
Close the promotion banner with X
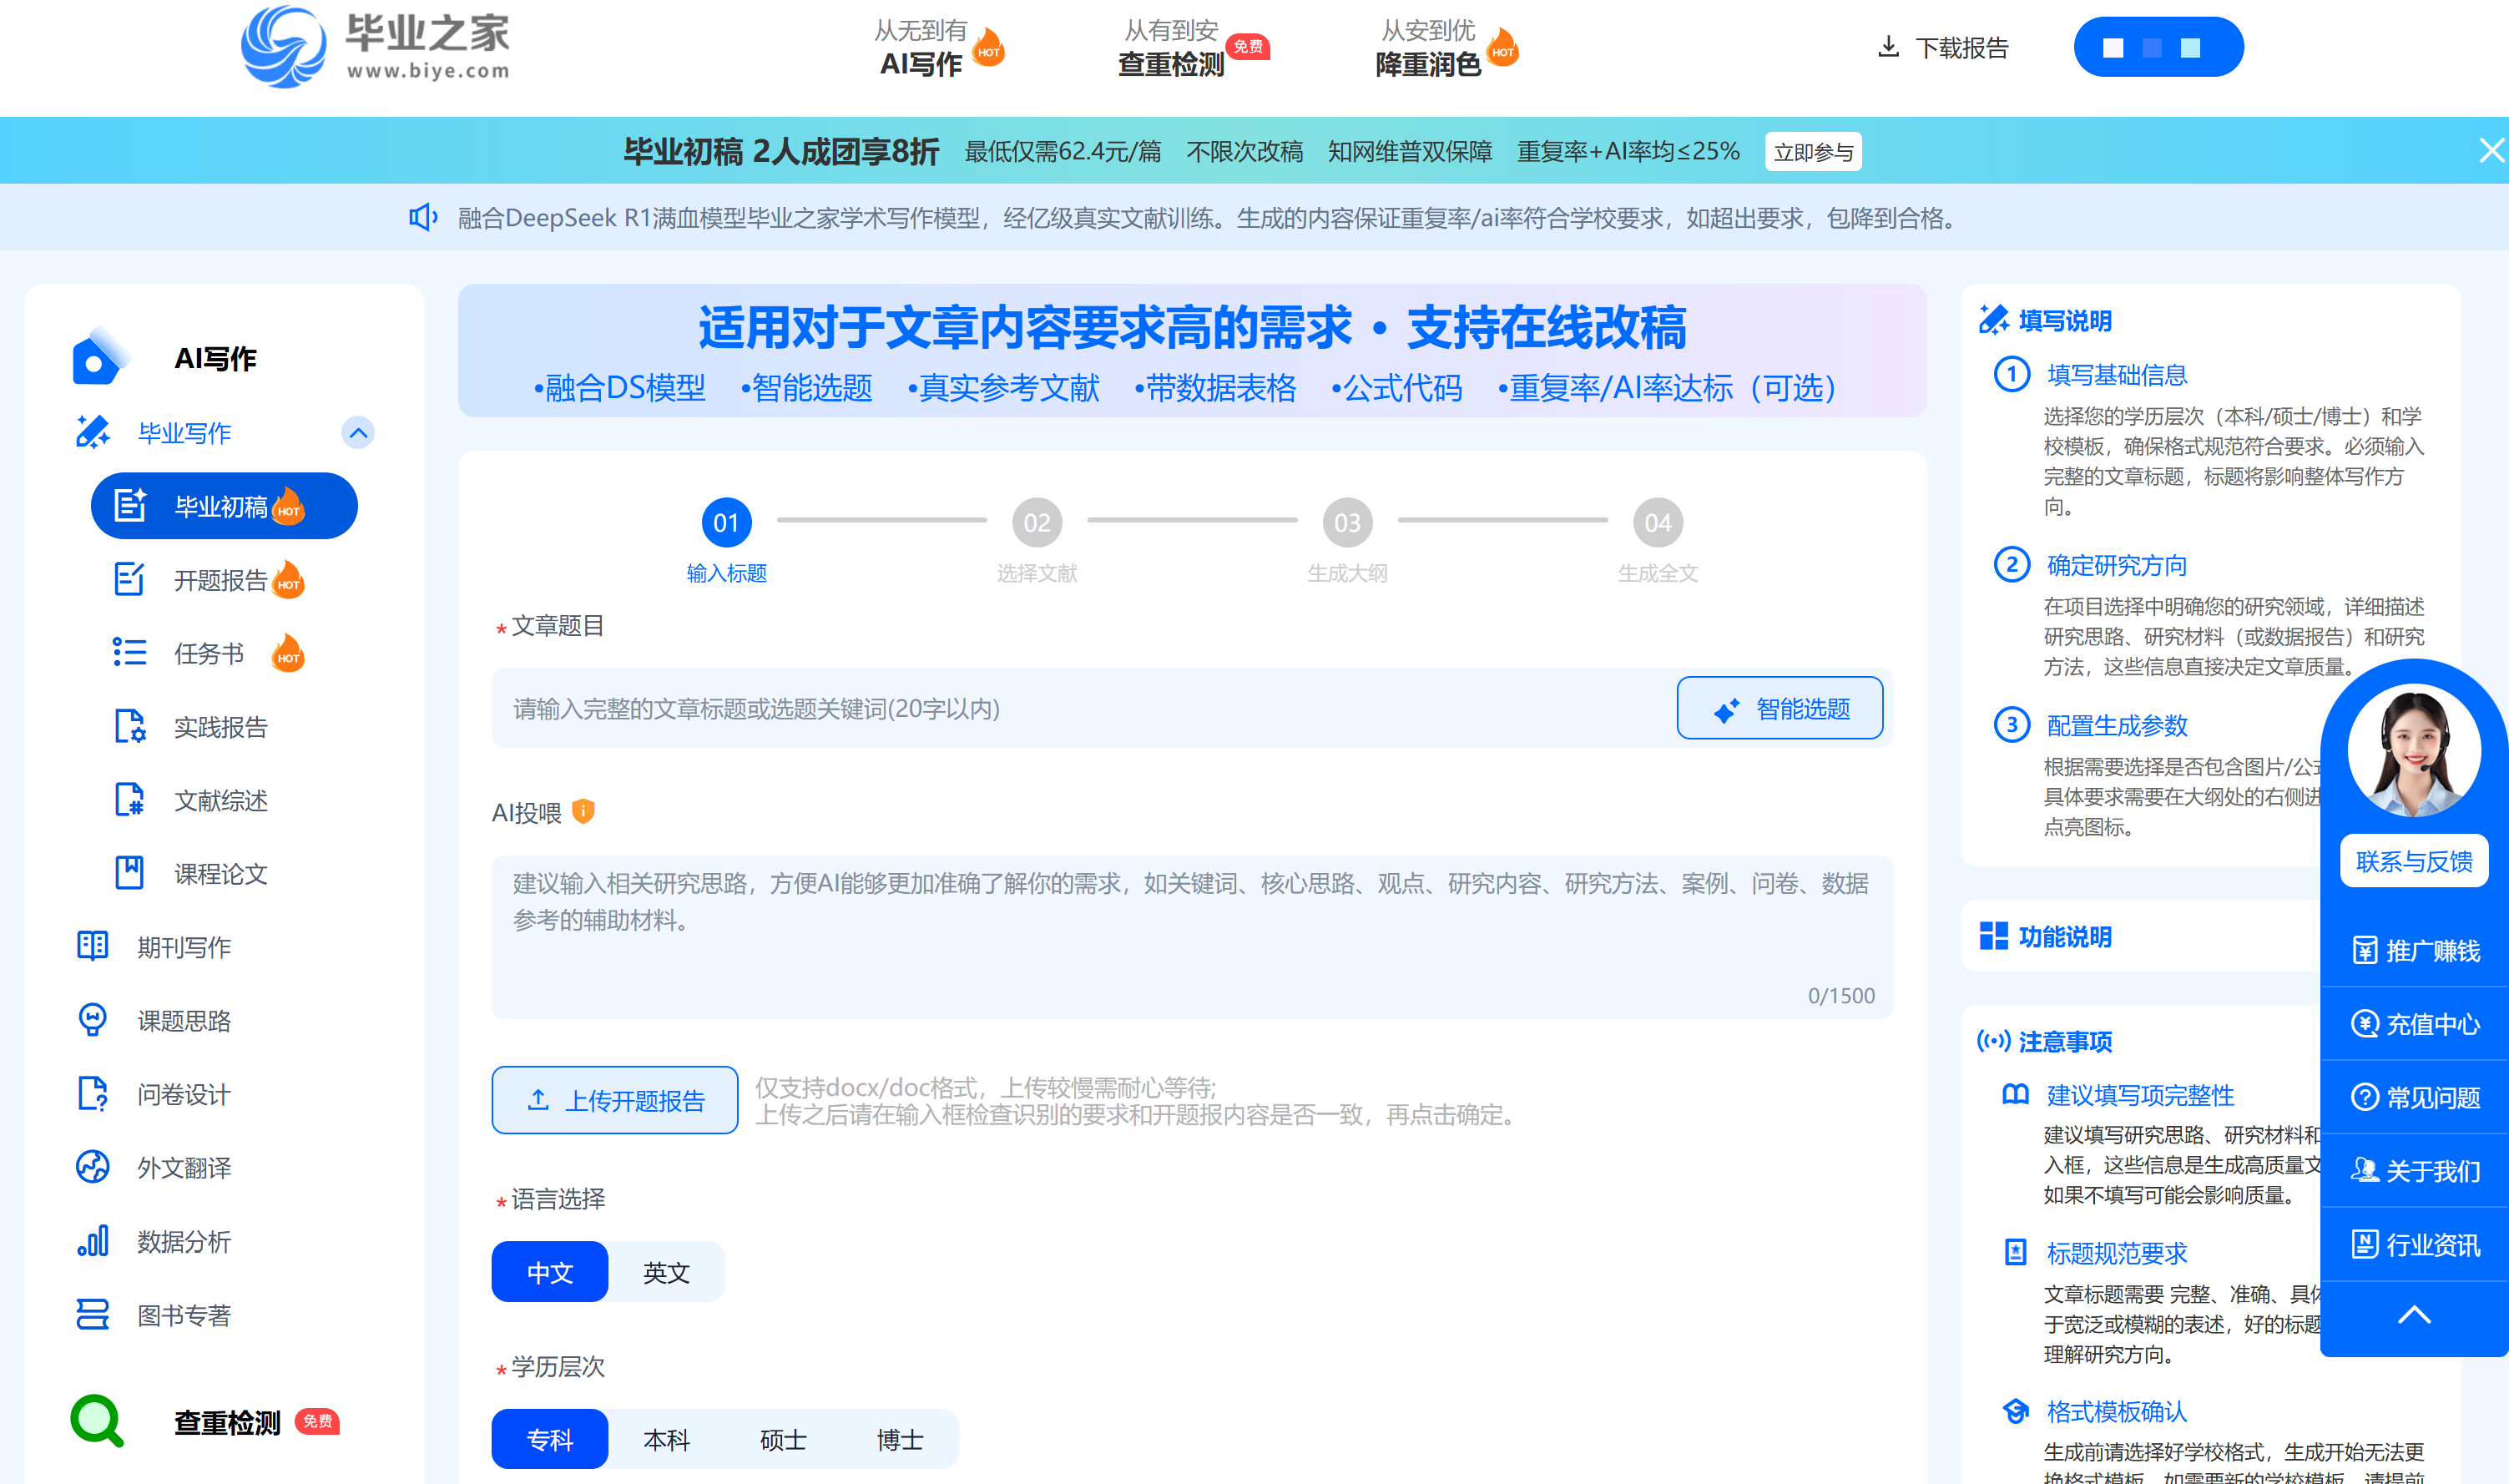click(2490, 150)
